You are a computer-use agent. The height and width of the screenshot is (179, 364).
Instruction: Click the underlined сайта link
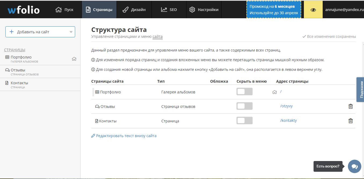157,36
